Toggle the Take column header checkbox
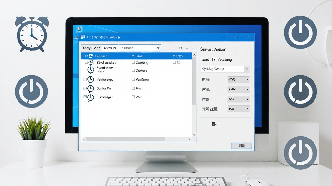This screenshot has width=332, height=186. pos(133,56)
